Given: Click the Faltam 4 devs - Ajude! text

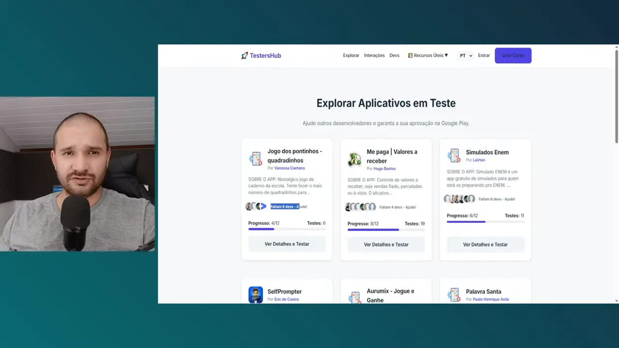Looking at the screenshot, I should (398, 207).
